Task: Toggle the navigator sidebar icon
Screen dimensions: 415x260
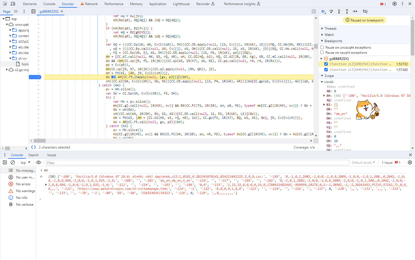Action: point(33,11)
